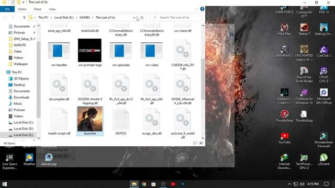Open Battlefield 3 desktop shortcut
335x188 pixels.
pos(284,51)
